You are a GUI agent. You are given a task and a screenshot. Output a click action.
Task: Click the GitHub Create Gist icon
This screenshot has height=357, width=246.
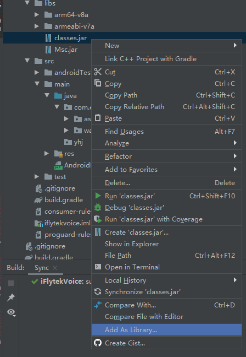[x=98, y=343]
